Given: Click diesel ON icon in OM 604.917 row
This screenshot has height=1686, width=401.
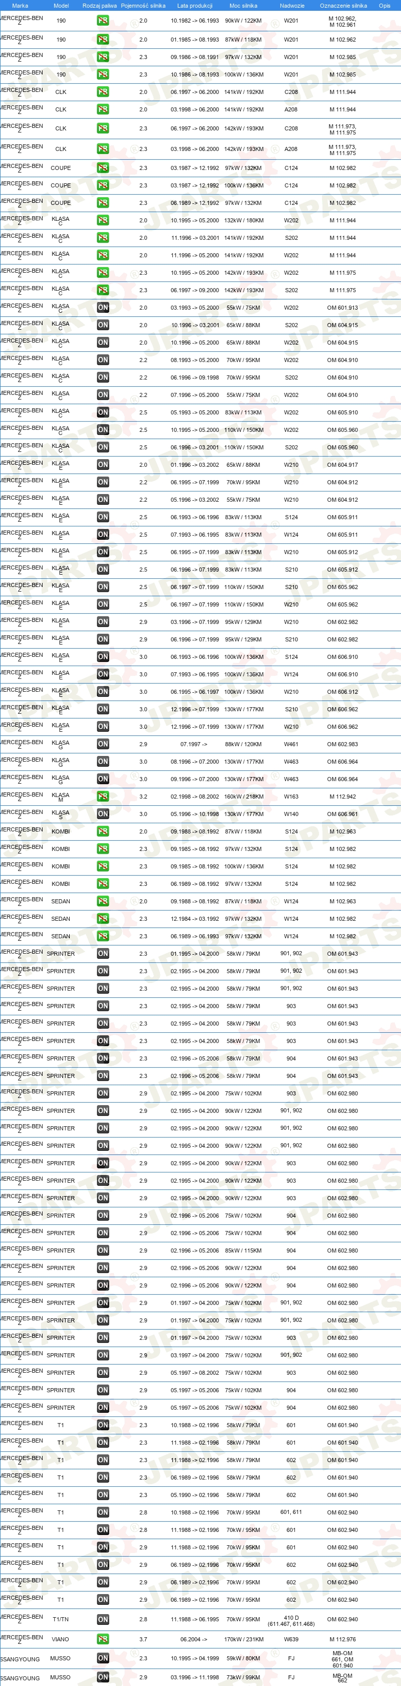Looking at the screenshot, I should click(x=103, y=465).
